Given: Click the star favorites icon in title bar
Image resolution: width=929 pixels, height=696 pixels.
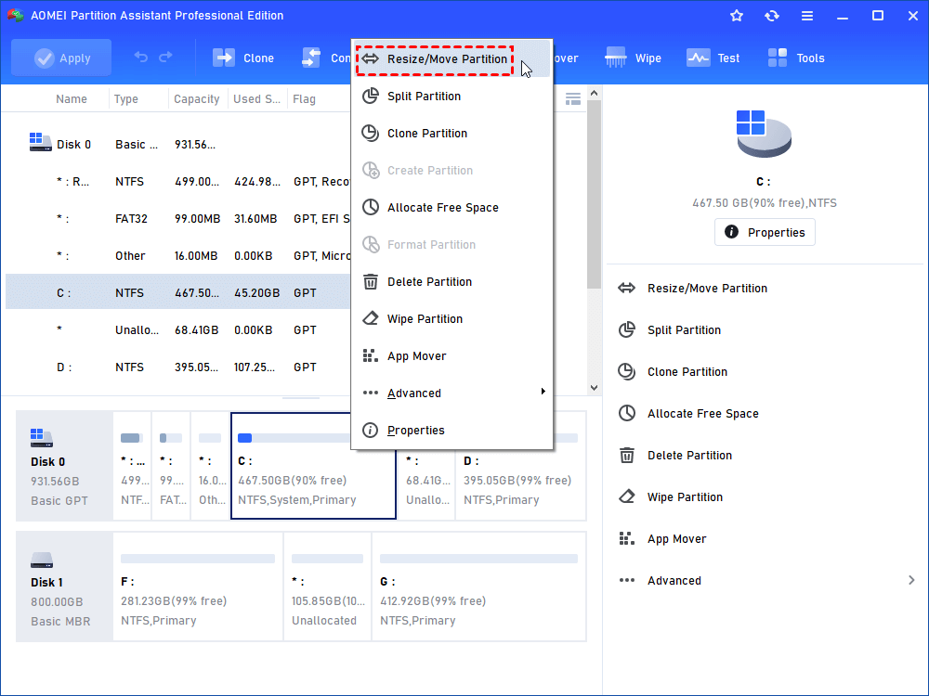Looking at the screenshot, I should (x=737, y=16).
